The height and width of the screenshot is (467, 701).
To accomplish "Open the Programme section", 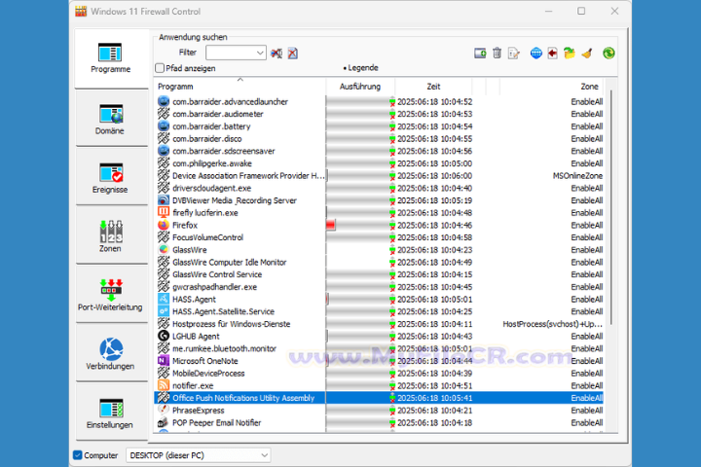I will coord(111,58).
